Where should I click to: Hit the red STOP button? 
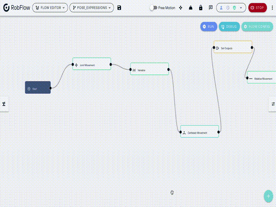pos(257,8)
